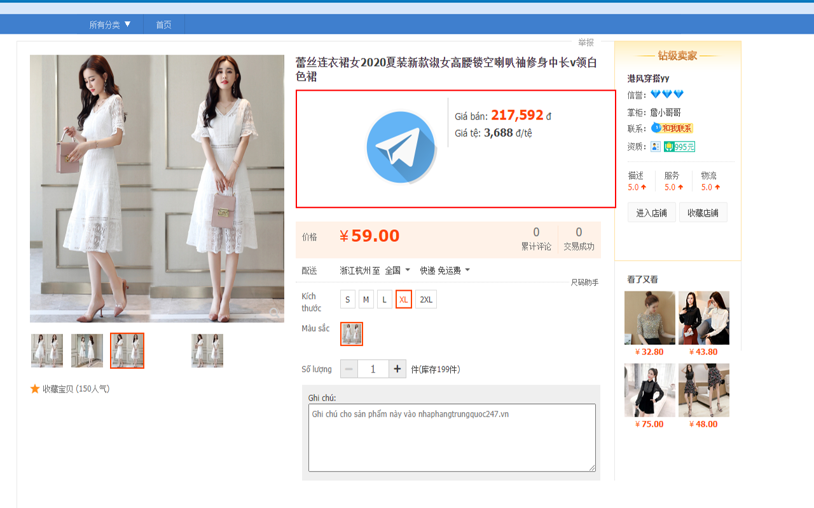Screen dimensions: 814x508
Task: Click the 物流 5.0 rating
Action: (710, 181)
